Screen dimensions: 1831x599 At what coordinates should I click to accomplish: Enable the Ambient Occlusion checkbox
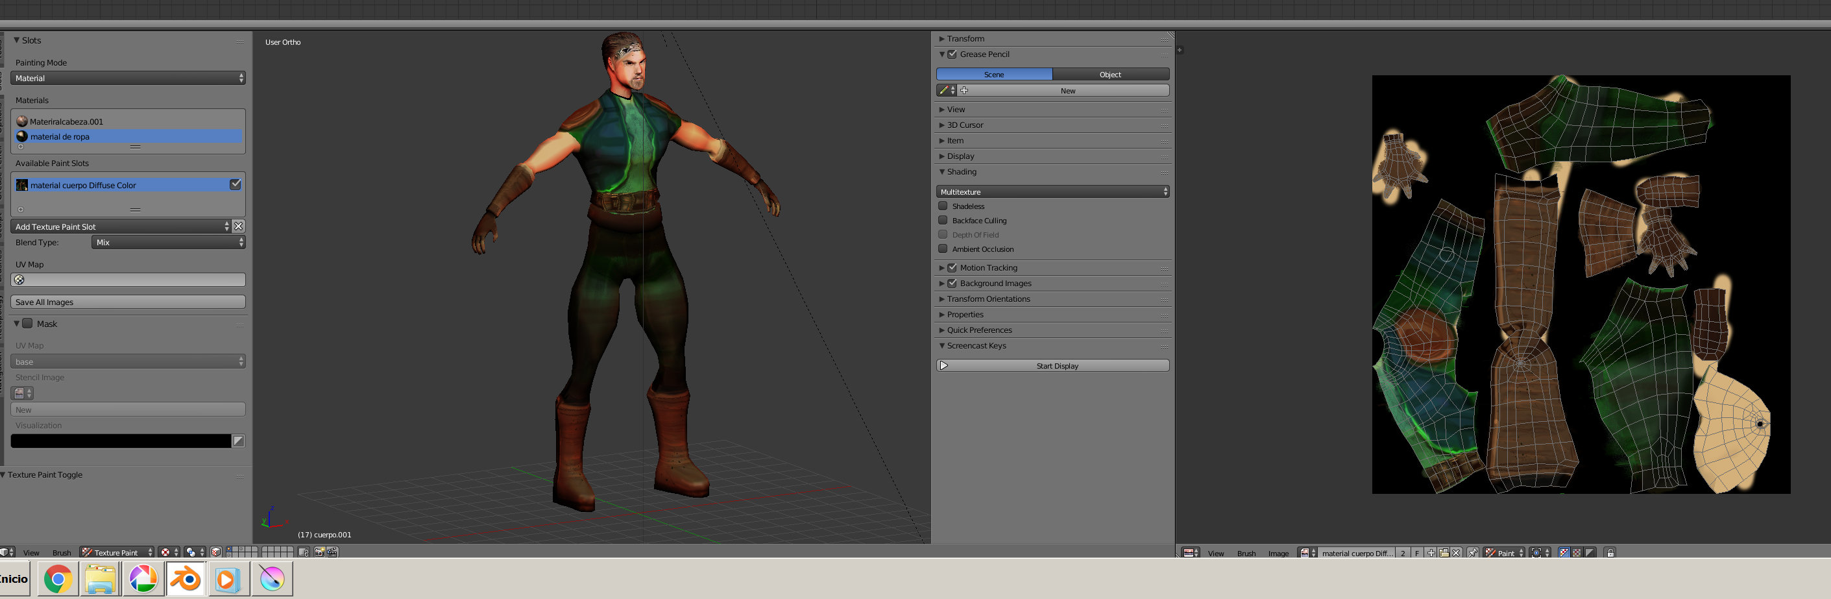[x=943, y=249]
